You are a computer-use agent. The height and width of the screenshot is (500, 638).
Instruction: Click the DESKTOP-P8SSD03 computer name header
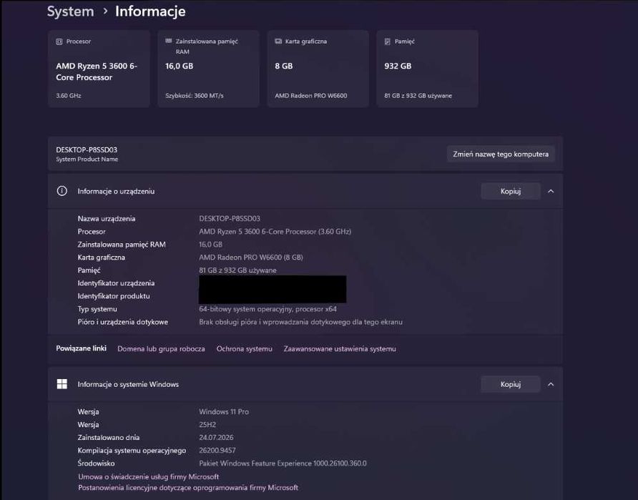click(x=87, y=149)
